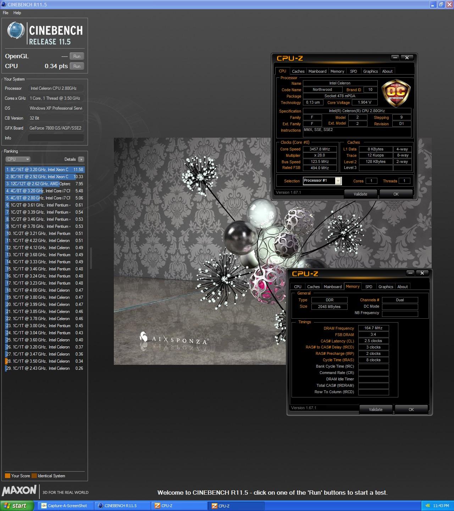The width and height of the screenshot is (454, 511).
Task: Run the CPU benchmark
Action: point(77,66)
